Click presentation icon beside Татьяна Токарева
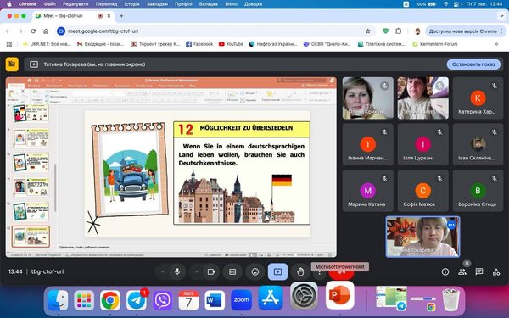The height and width of the screenshot is (318, 509). click(x=34, y=64)
